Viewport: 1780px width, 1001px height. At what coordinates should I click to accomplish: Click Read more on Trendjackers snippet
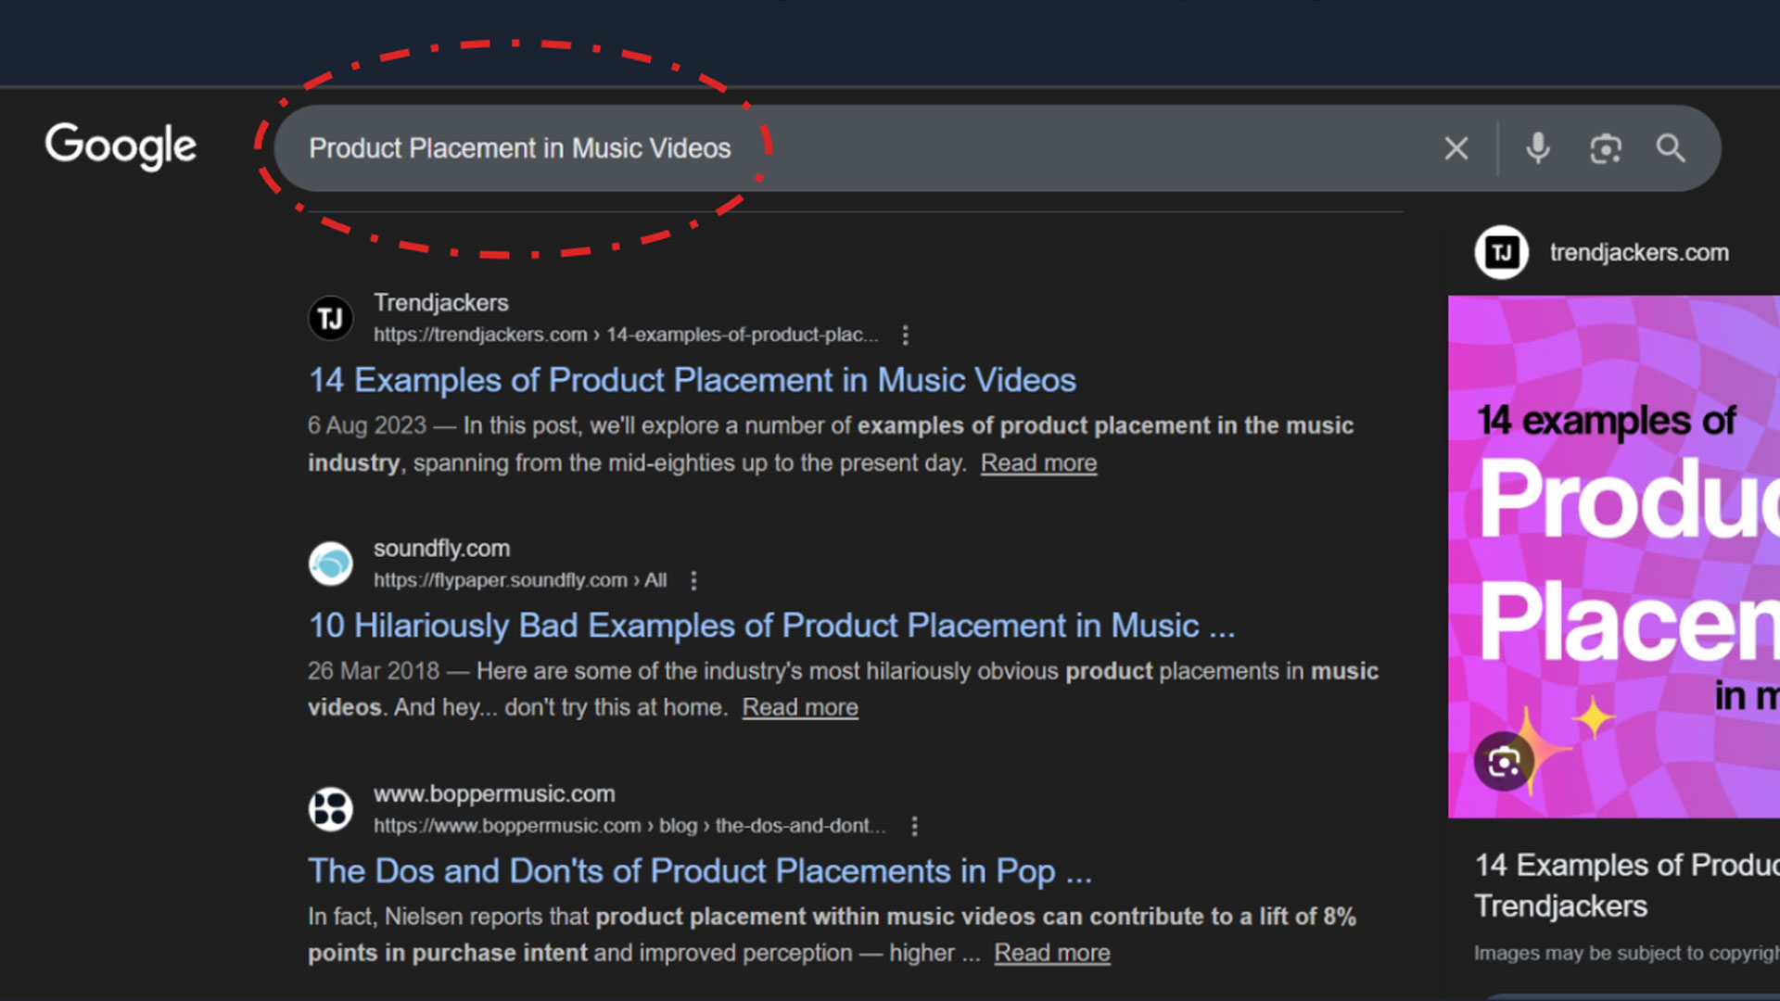tap(1038, 462)
